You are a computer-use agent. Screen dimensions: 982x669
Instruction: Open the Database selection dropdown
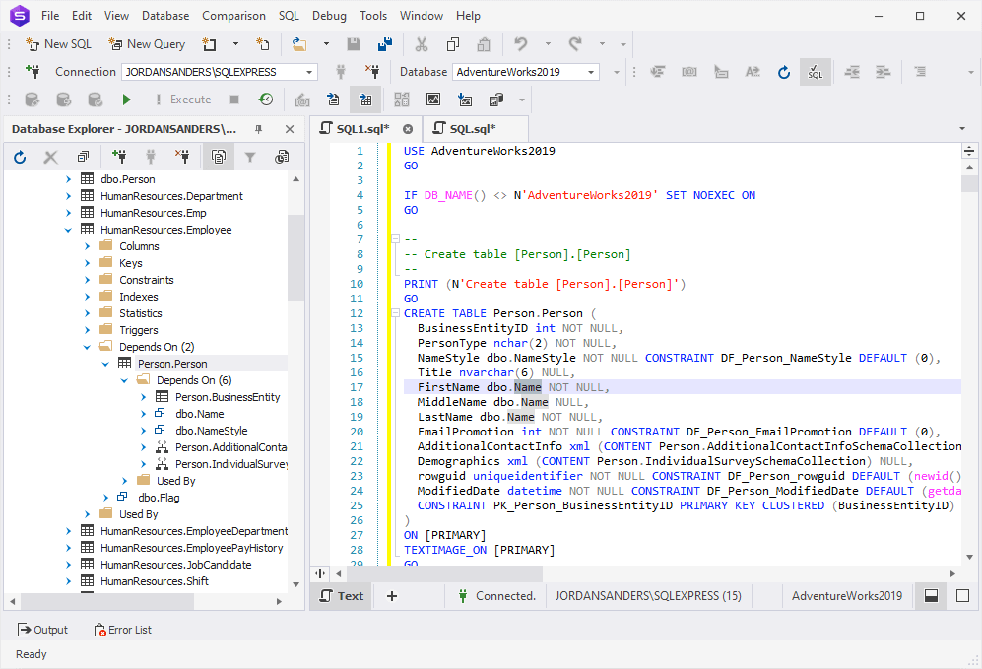click(591, 72)
